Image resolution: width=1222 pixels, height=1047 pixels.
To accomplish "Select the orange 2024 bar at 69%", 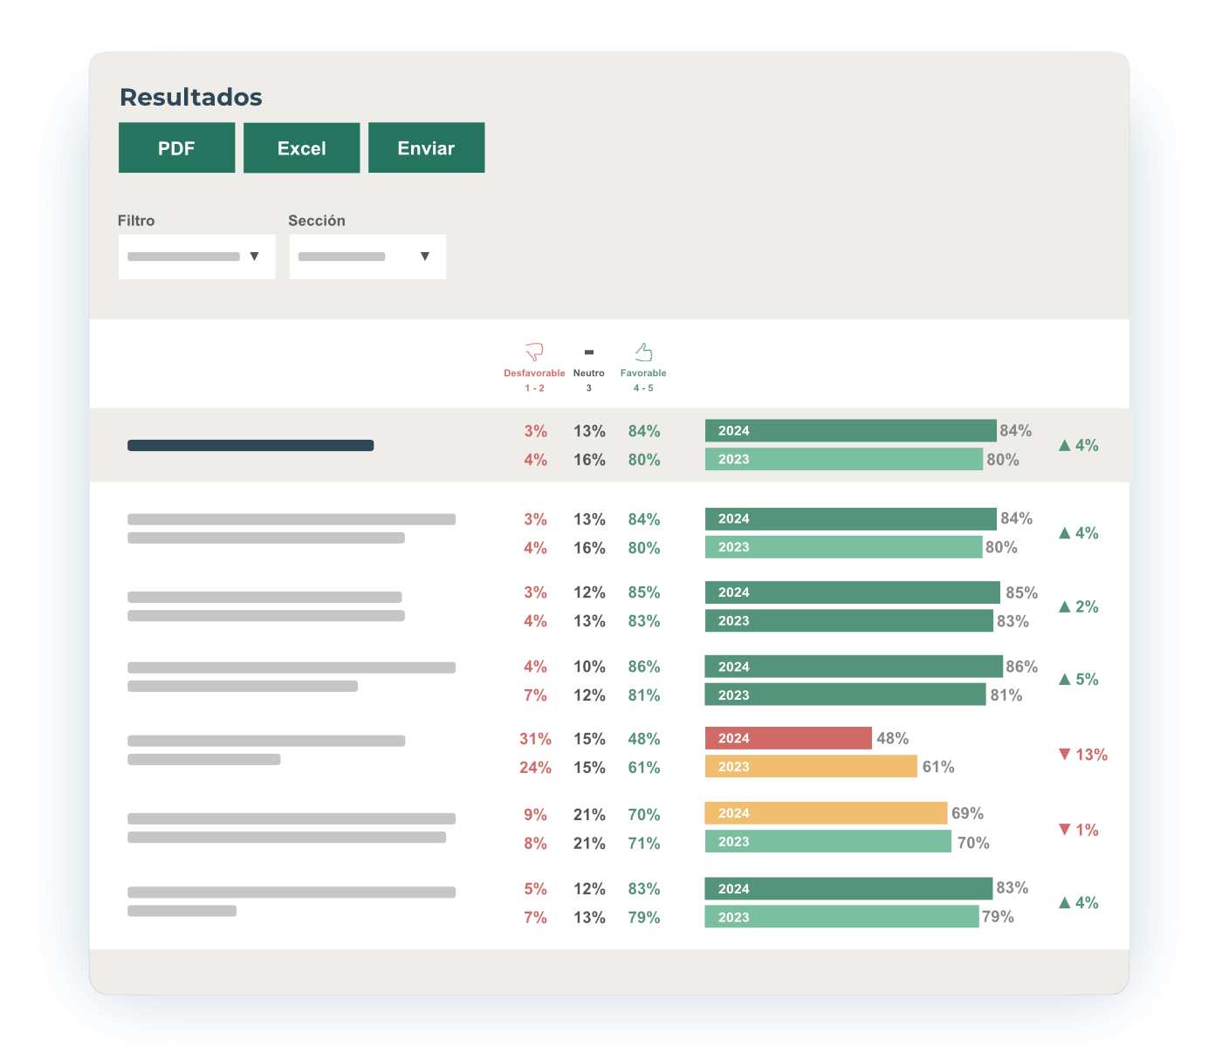I will pos(826,813).
